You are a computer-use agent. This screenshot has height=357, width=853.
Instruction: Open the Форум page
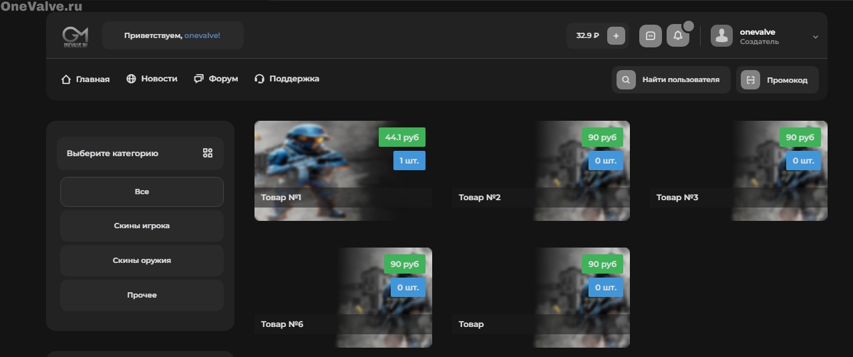[216, 79]
